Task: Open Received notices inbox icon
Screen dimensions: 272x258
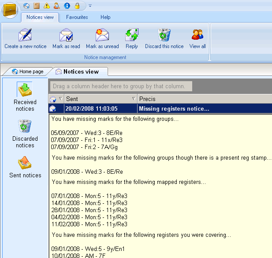Action: 25,90
